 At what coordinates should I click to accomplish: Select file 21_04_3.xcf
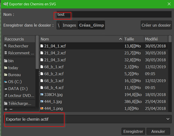(104, 60)
